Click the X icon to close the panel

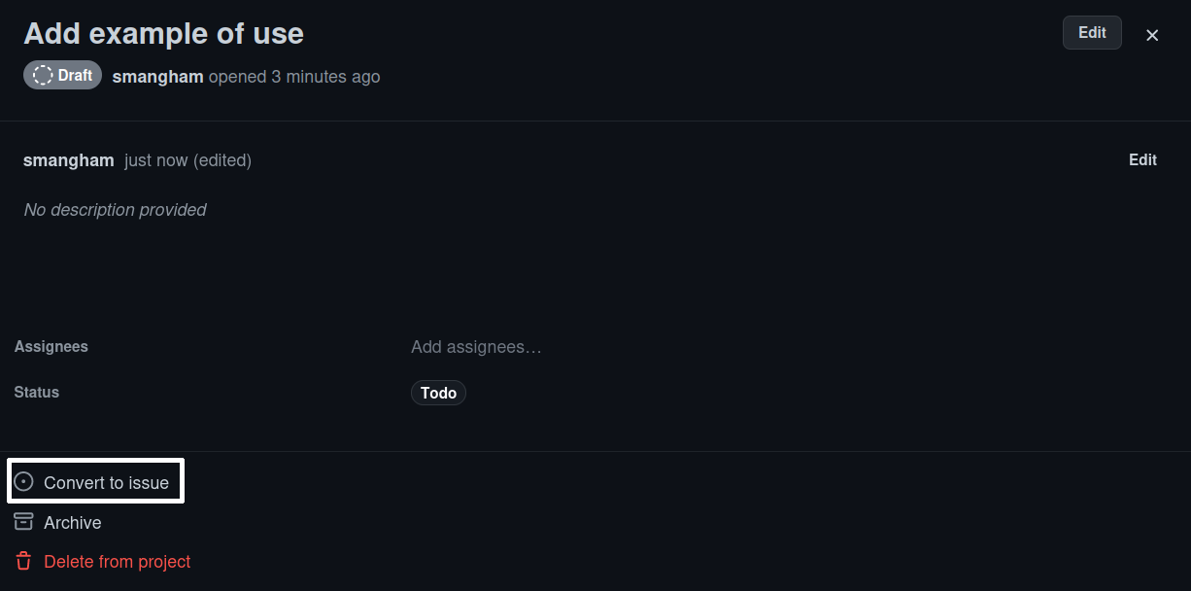[1152, 35]
